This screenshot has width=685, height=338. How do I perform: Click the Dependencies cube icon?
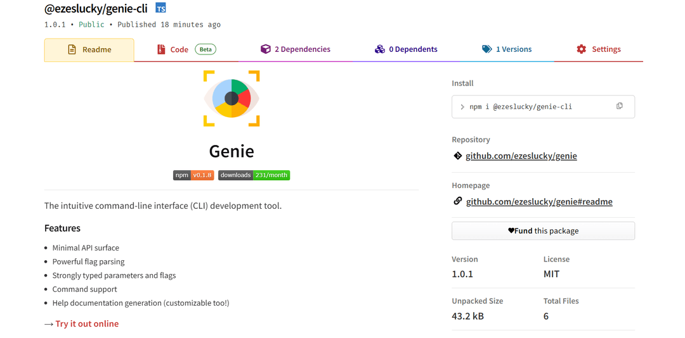coord(266,49)
